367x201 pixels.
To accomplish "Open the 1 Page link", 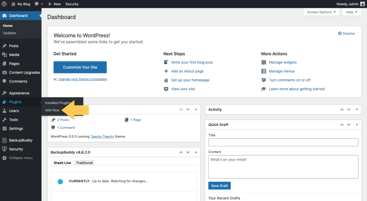I will pyautogui.click(x=136, y=120).
